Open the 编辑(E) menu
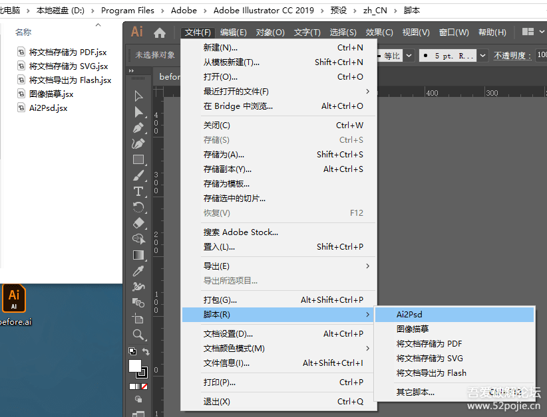The height and width of the screenshot is (417, 547). [234, 33]
